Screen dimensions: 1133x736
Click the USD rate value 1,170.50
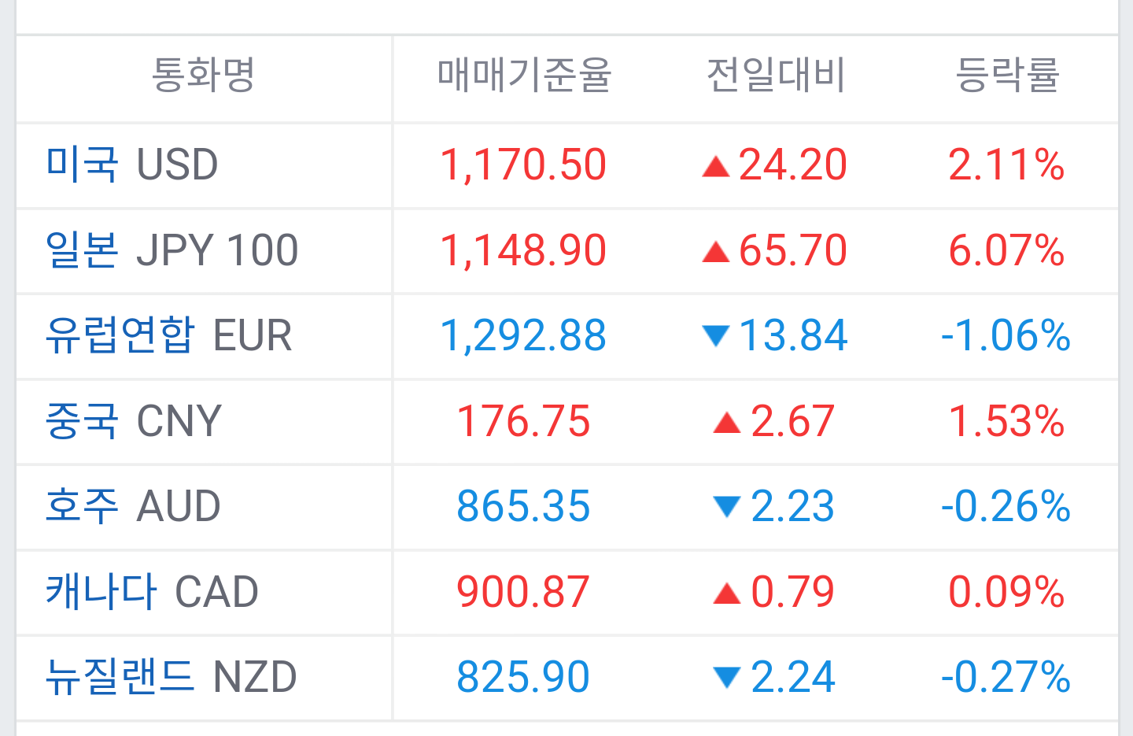tap(523, 165)
